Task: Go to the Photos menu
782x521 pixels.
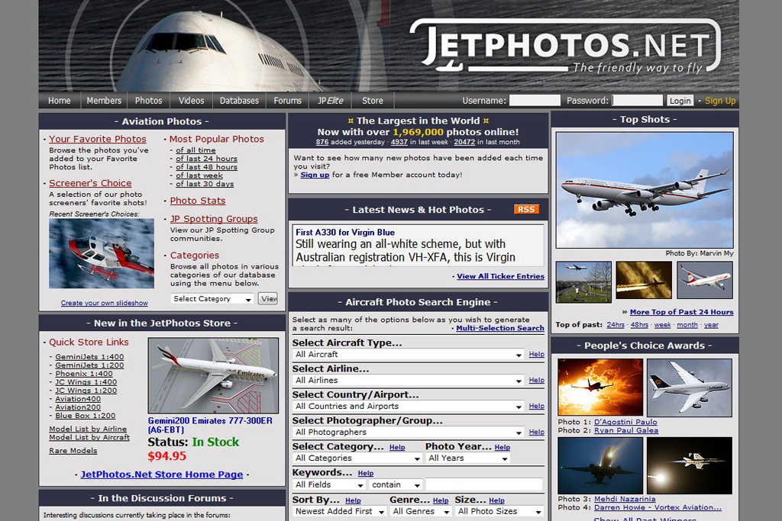Action: point(149,101)
